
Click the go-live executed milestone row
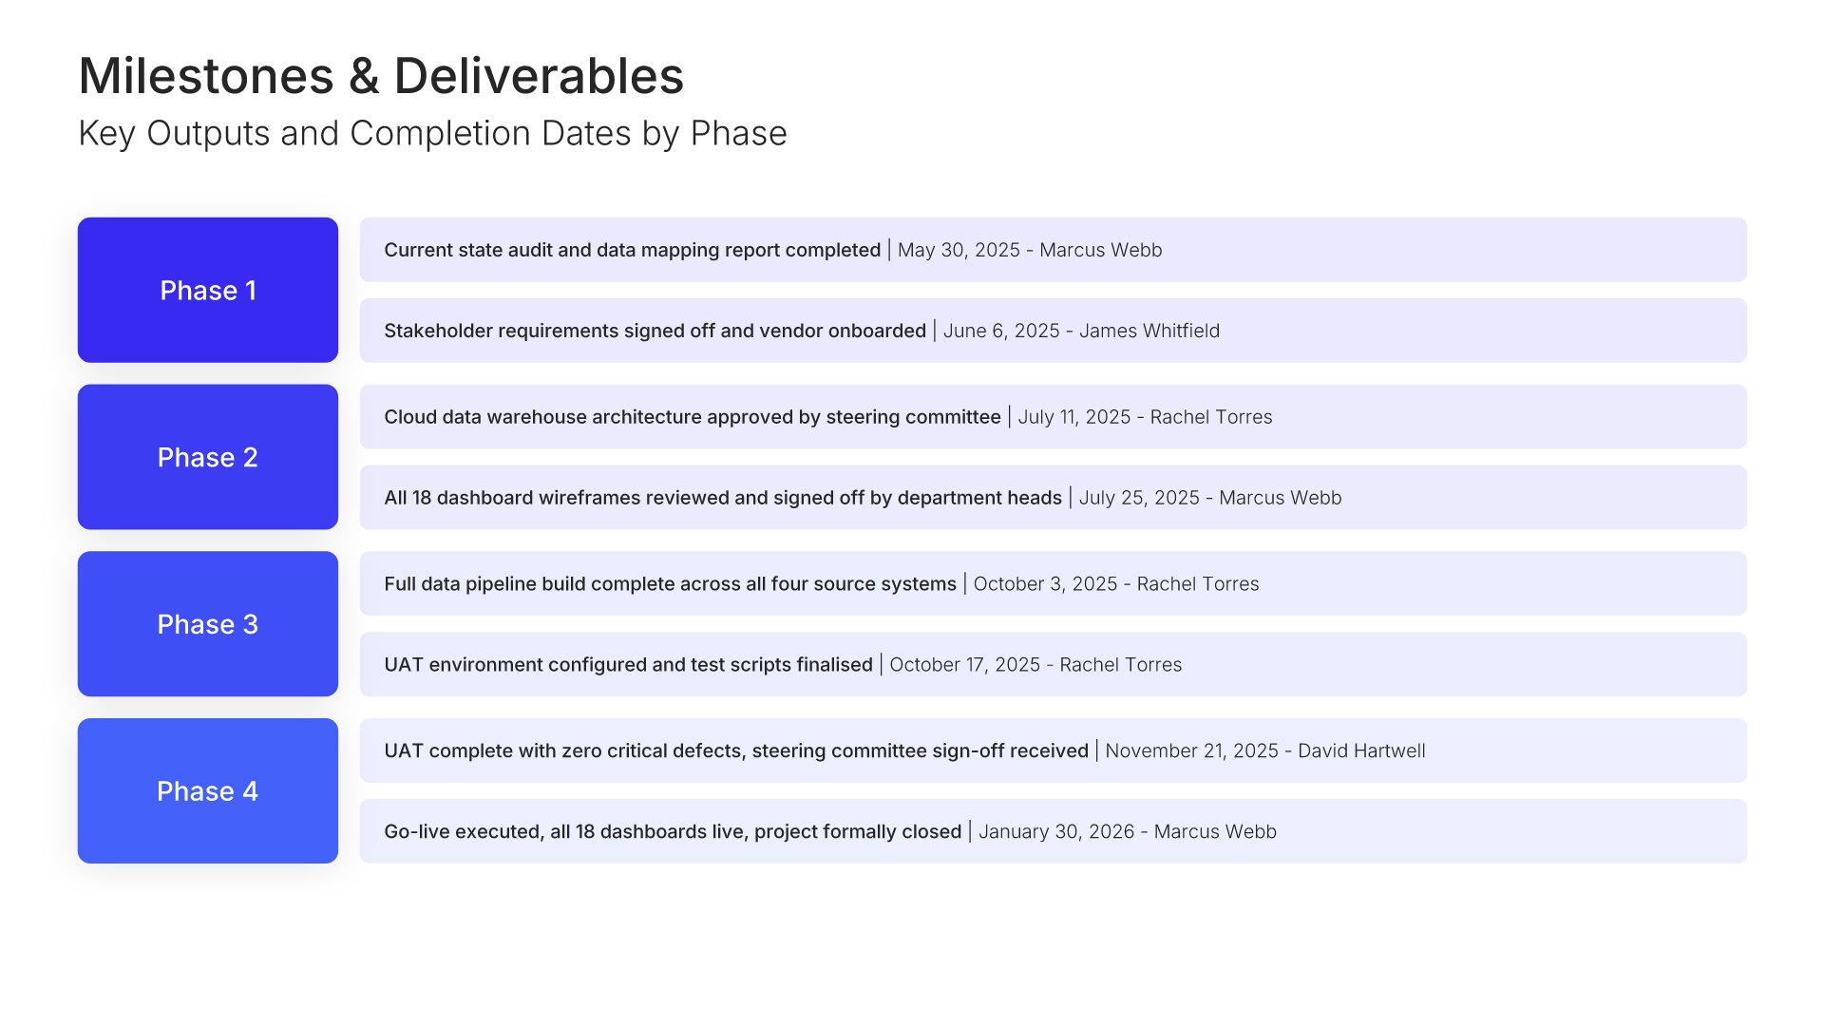click(x=1053, y=831)
